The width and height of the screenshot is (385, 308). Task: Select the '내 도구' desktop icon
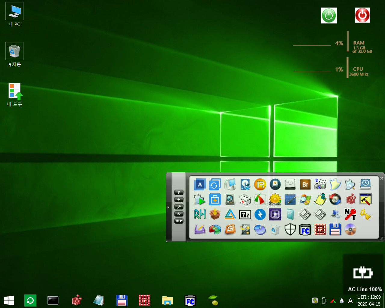[x=14, y=95]
